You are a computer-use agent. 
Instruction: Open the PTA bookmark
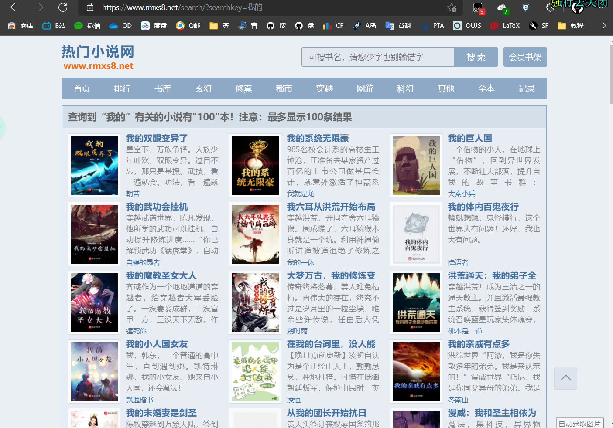click(x=432, y=25)
